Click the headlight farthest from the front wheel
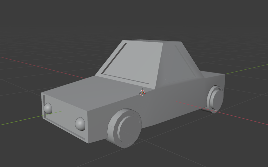 pos(48,108)
